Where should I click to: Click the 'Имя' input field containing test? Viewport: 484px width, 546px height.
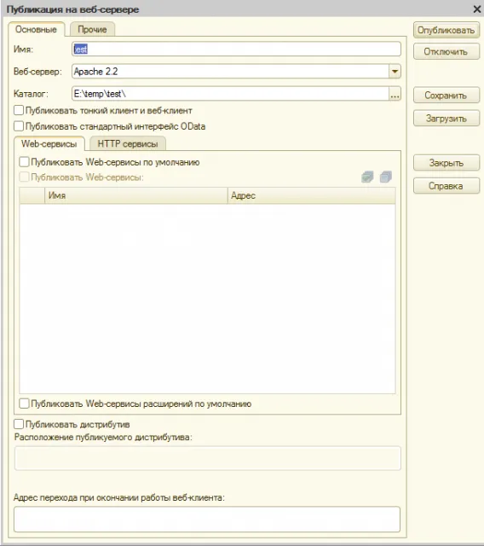[236, 49]
